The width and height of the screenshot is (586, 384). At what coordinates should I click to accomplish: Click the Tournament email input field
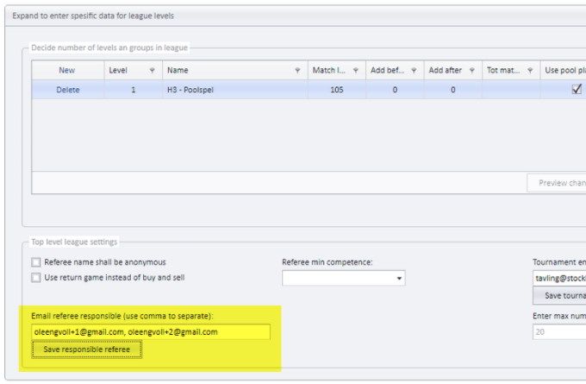coord(559,278)
